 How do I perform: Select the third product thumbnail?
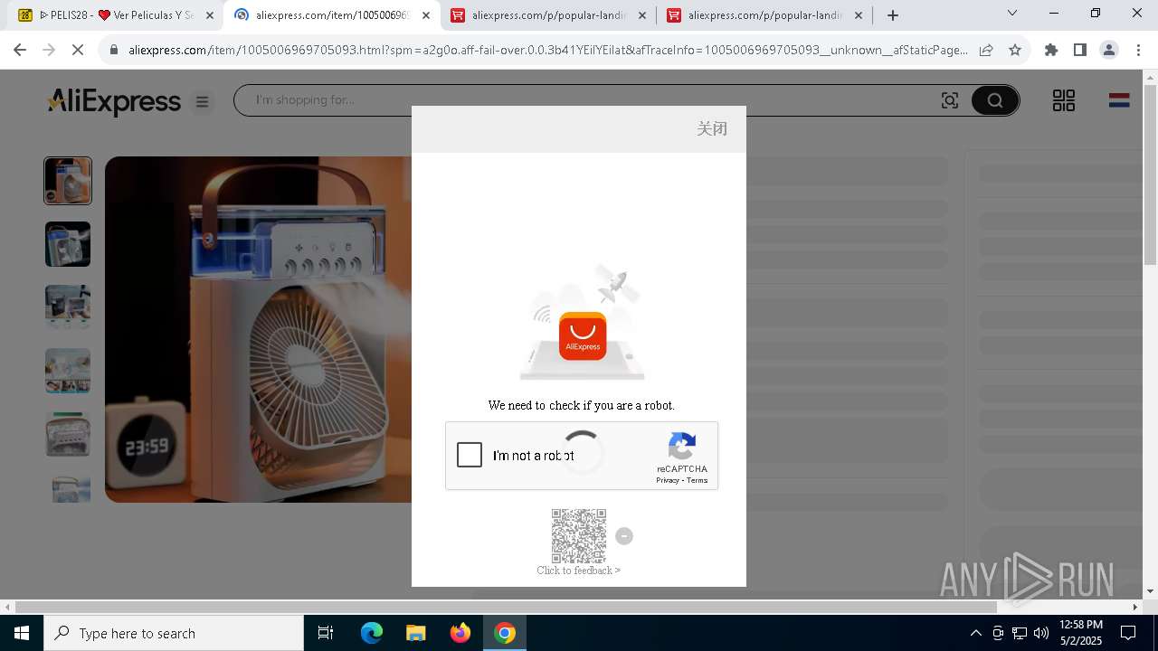pyautogui.click(x=68, y=307)
